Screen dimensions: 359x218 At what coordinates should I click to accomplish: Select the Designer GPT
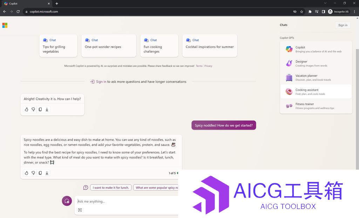click(316, 63)
